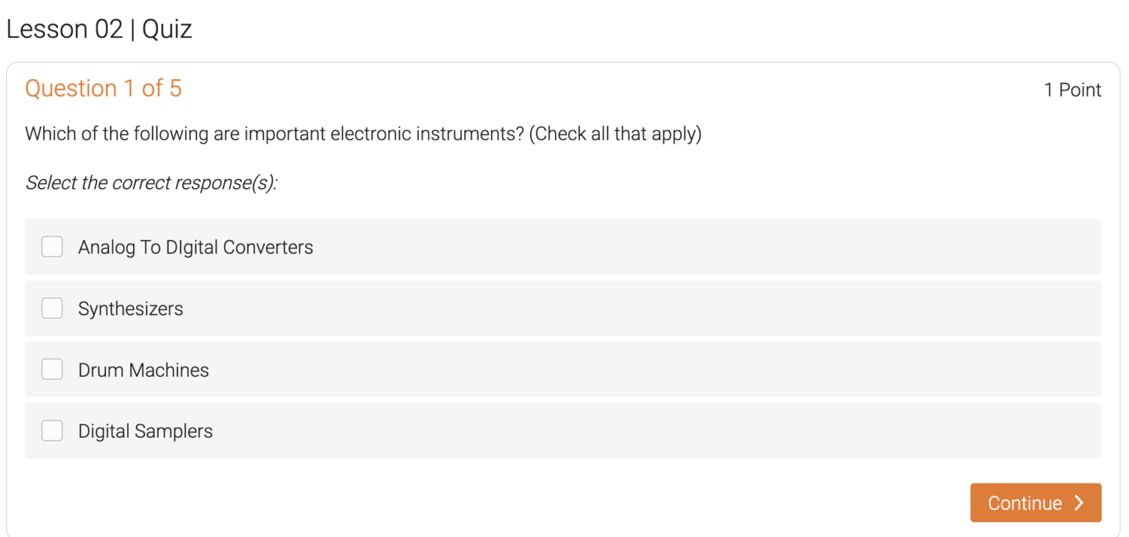The height and width of the screenshot is (537, 1129).
Task: Click the "Synthesizers" option label
Action: tap(131, 309)
